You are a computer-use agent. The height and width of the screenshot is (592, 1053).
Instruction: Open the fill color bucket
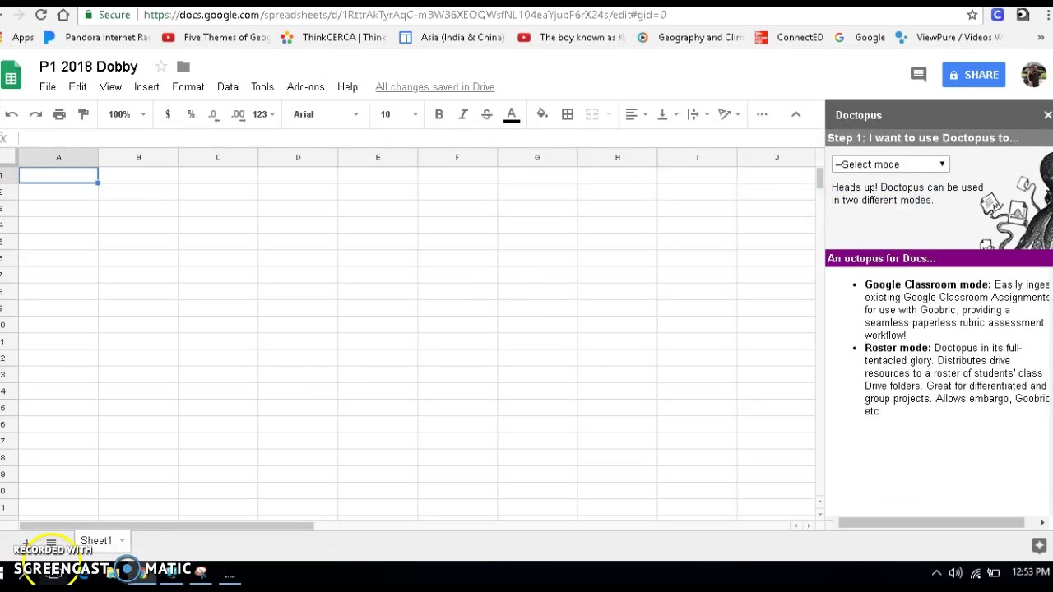coord(542,114)
